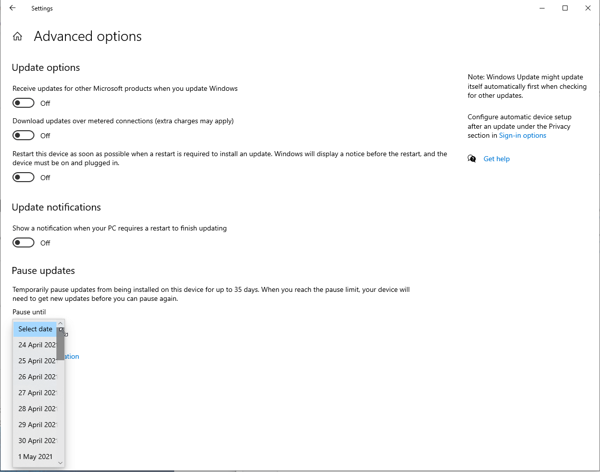Open the Sign-in options link

[x=523, y=136]
